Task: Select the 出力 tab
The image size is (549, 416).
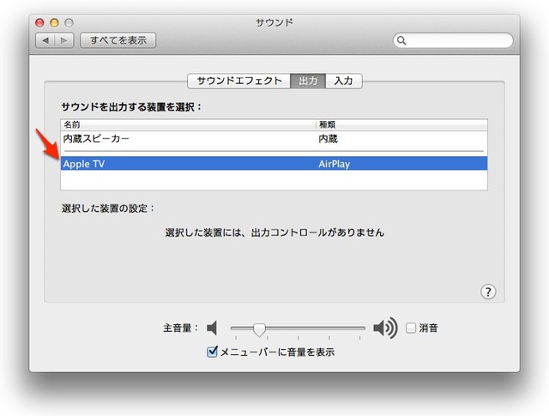Action: pos(308,81)
